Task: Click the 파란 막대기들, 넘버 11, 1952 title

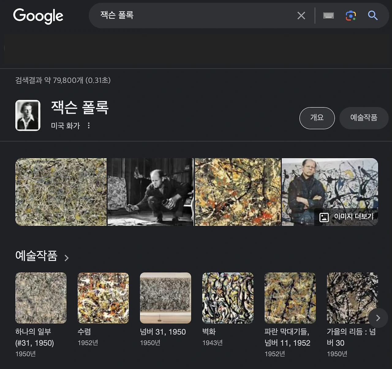Action: click(x=288, y=337)
